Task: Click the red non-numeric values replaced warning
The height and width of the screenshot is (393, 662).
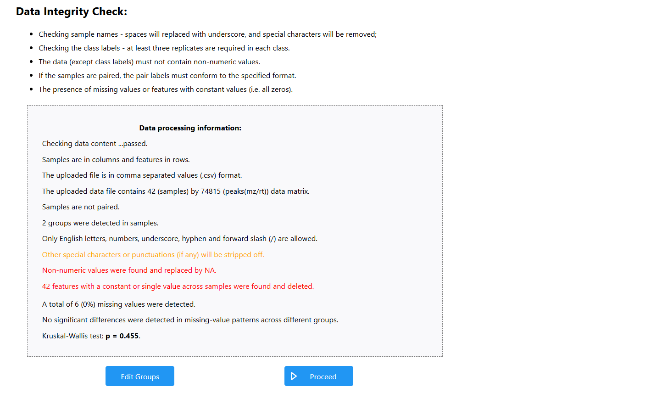Action: click(129, 270)
